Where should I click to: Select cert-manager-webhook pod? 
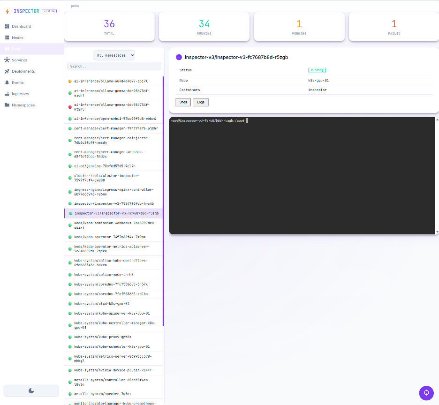[x=114, y=154]
